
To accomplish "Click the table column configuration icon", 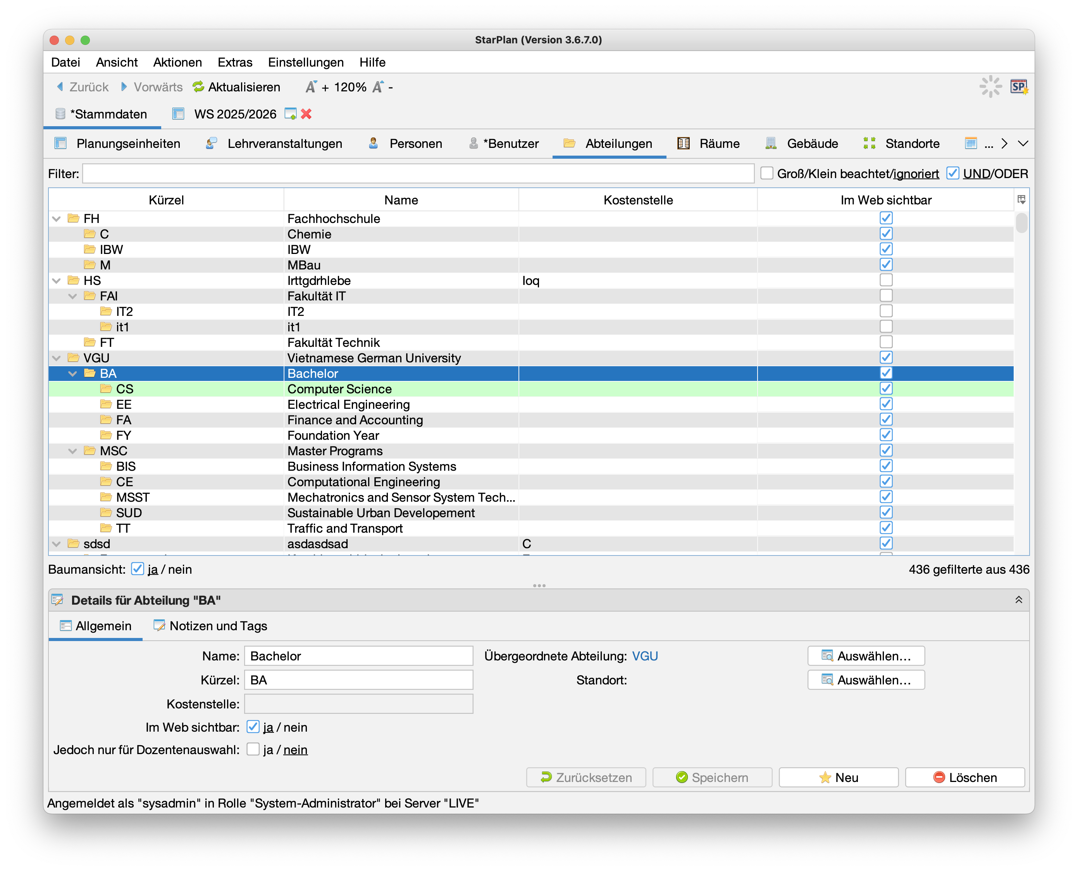I will (1021, 200).
